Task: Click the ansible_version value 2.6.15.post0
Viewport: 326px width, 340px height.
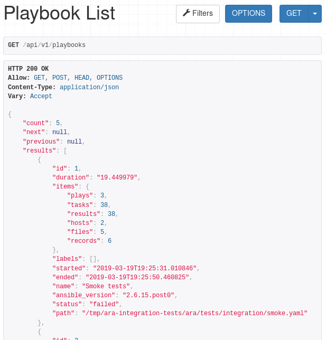Action: pos(150,295)
